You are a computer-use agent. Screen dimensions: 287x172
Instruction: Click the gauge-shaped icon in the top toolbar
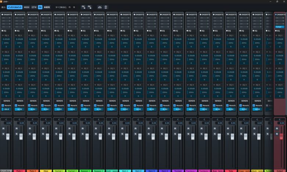100,7
